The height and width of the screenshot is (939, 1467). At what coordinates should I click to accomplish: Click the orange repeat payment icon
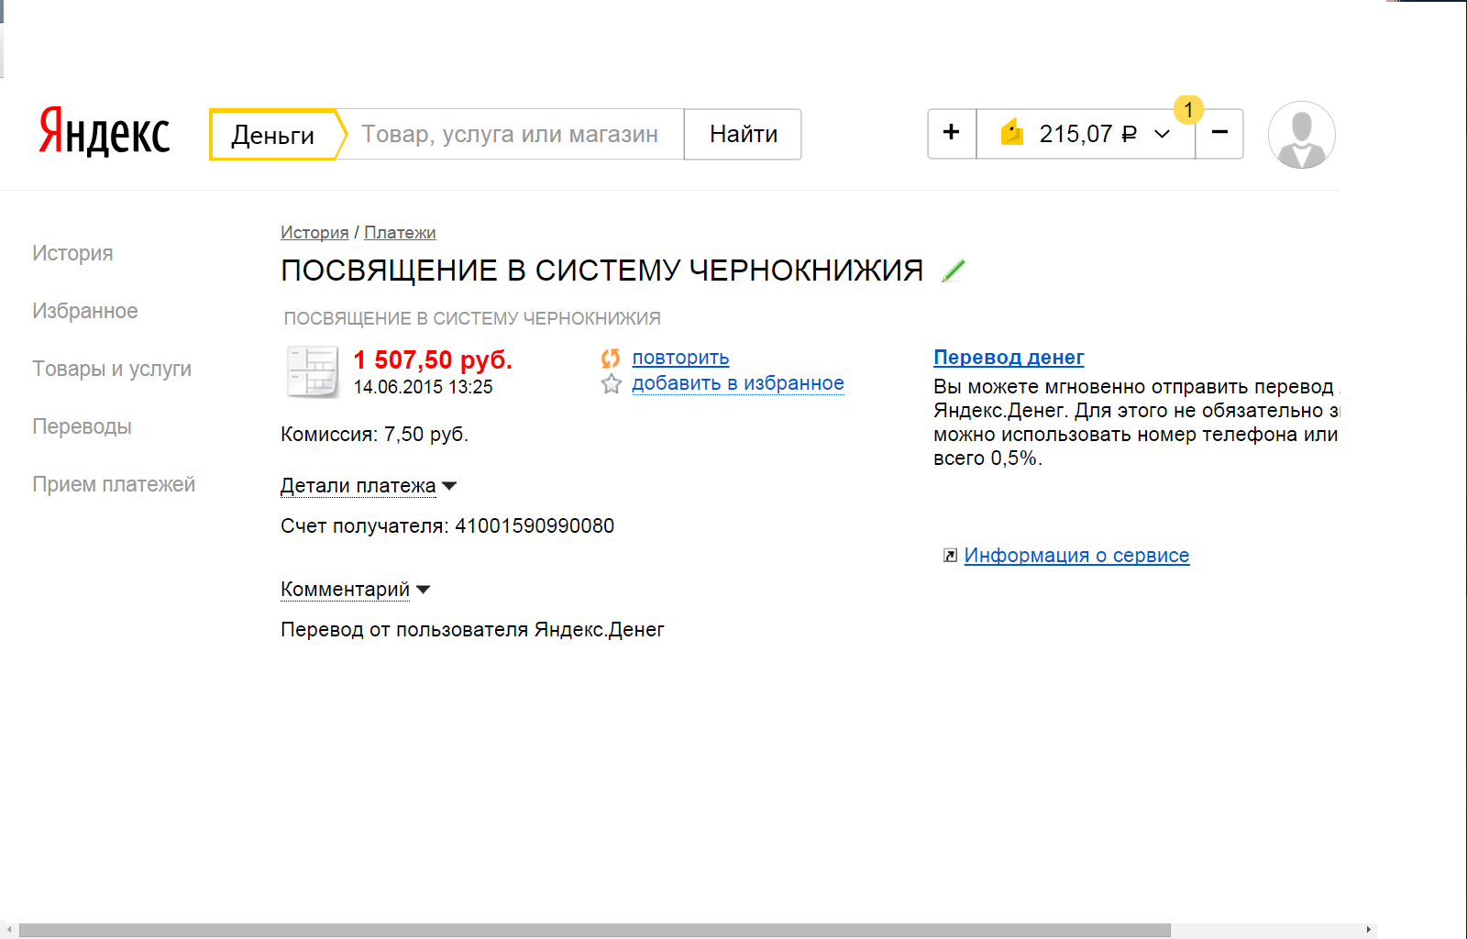coord(611,358)
